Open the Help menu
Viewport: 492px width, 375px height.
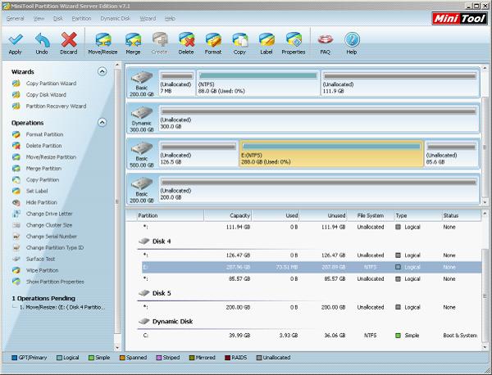[x=170, y=19]
